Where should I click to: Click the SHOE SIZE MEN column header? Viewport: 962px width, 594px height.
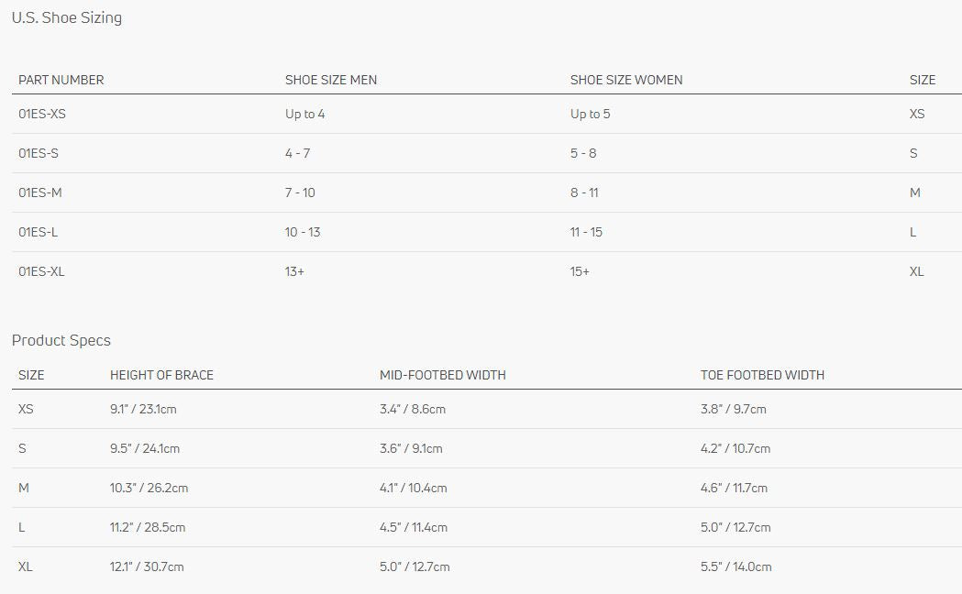[331, 80]
